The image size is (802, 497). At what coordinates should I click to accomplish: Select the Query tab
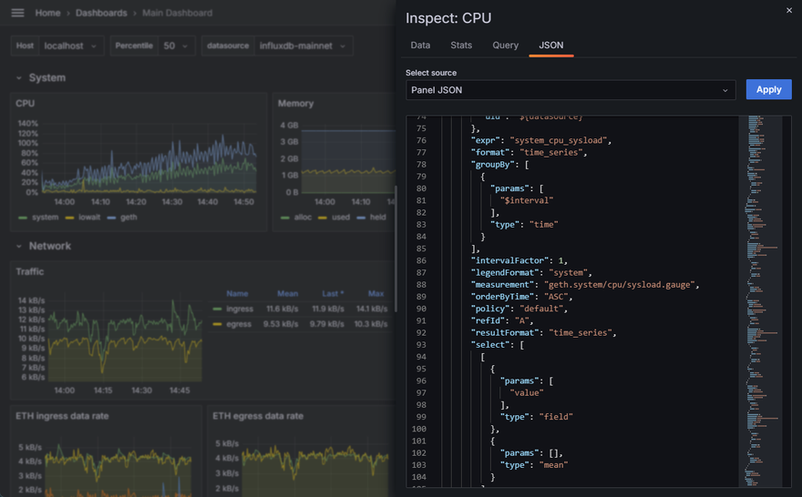click(x=505, y=46)
